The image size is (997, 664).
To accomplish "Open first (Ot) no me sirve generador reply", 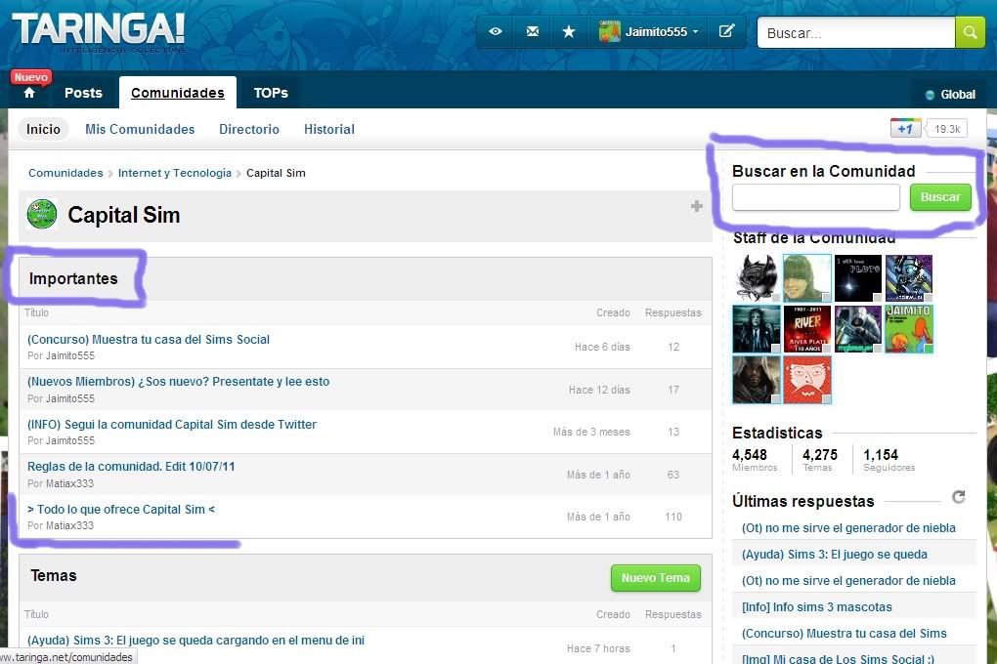I will (x=848, y=527).
